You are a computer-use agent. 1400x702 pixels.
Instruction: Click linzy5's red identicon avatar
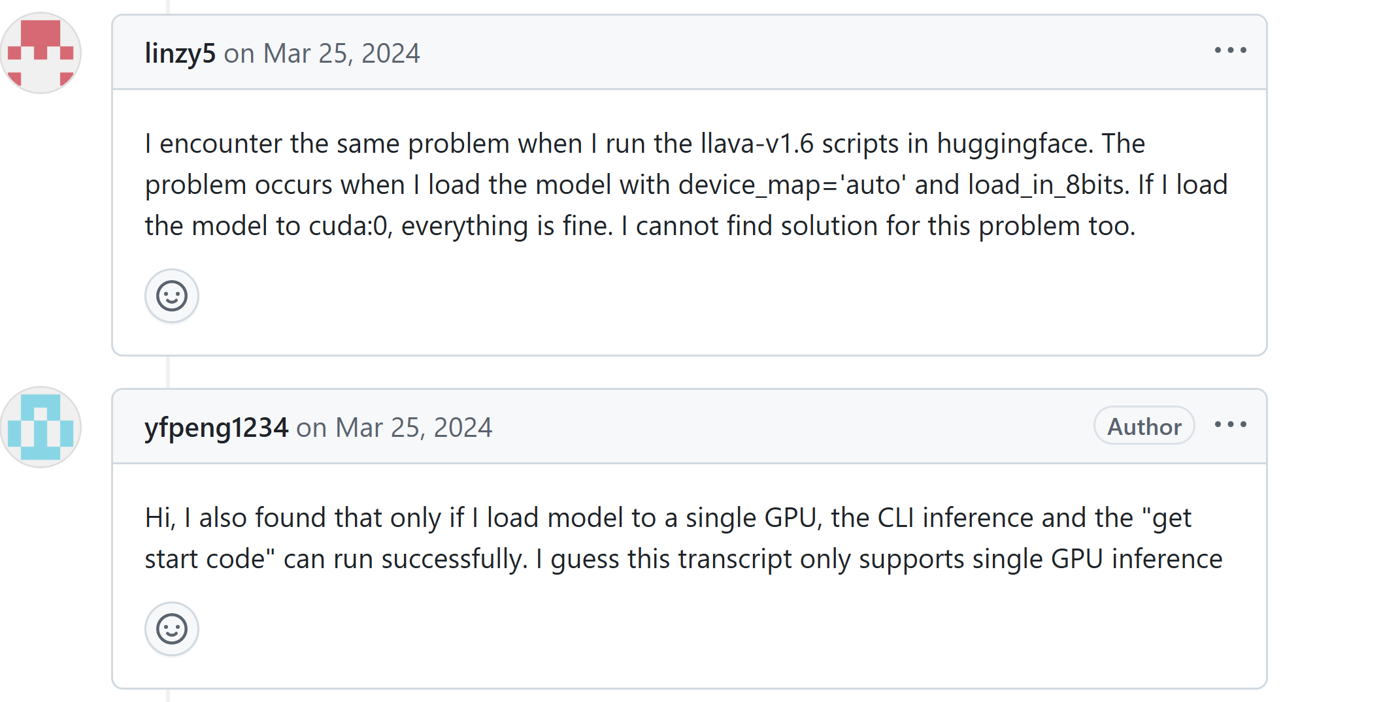click(x=41, y=48)
